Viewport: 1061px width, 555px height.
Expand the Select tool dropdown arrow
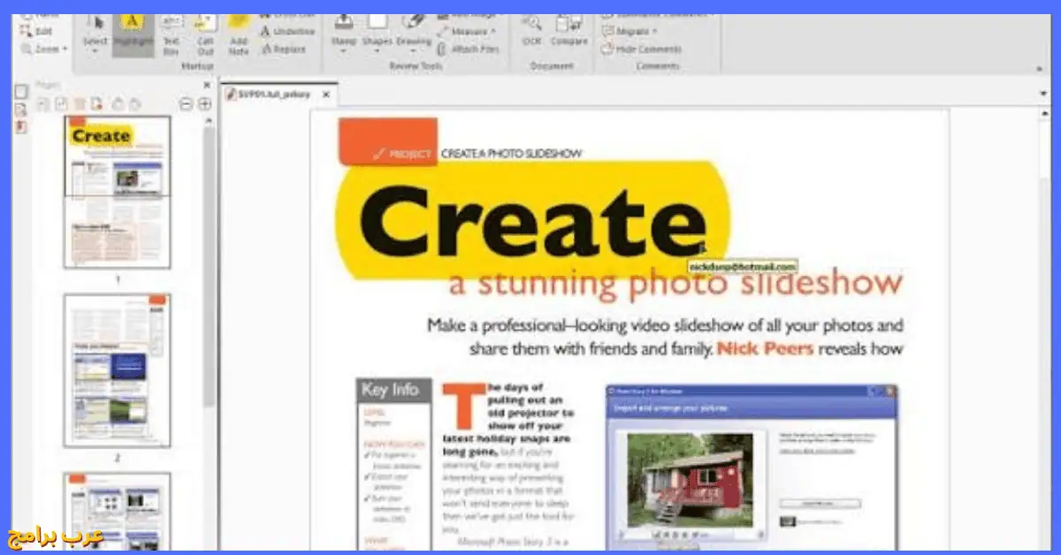(x=95, y=52)
